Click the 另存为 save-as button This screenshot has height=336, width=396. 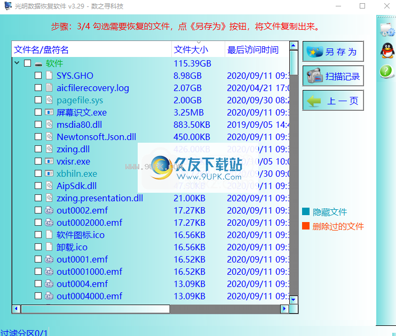point(333,51)
